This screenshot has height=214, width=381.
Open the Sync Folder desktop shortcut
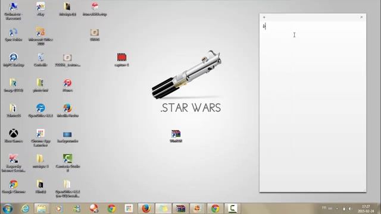click(14, 34)
